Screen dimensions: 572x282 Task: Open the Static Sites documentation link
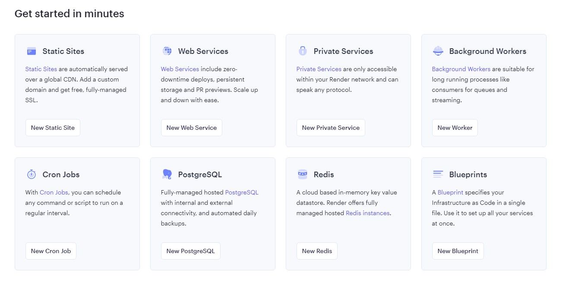click(41, 69)
